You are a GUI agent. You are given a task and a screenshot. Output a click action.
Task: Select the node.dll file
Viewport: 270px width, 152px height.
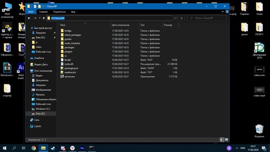coord(69,64)
